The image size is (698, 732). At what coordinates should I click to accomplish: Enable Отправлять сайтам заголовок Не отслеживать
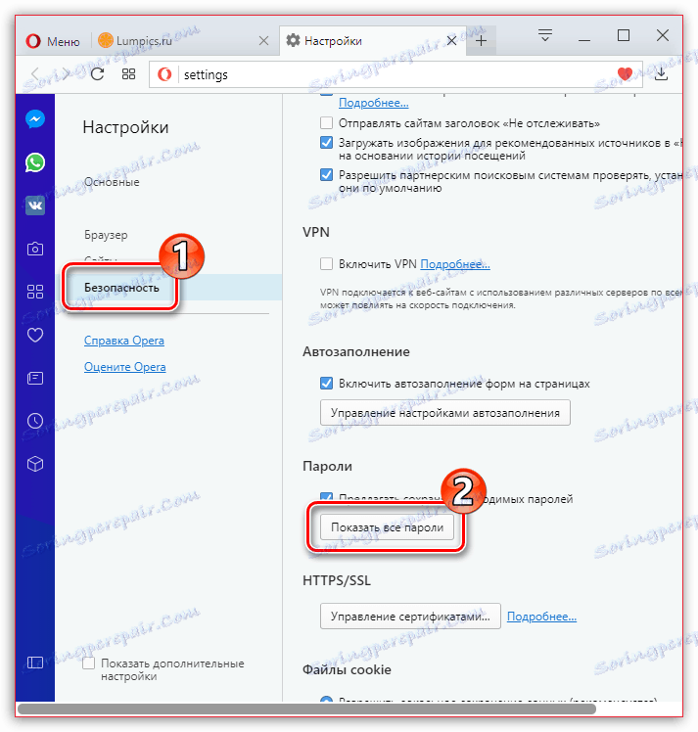tap(326, 123)
